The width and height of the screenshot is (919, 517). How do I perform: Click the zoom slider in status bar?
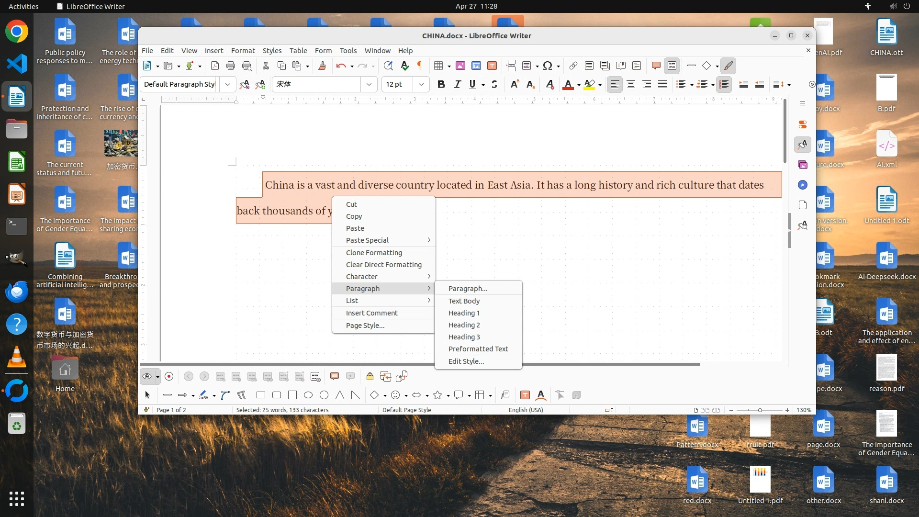tap(759, 410)
